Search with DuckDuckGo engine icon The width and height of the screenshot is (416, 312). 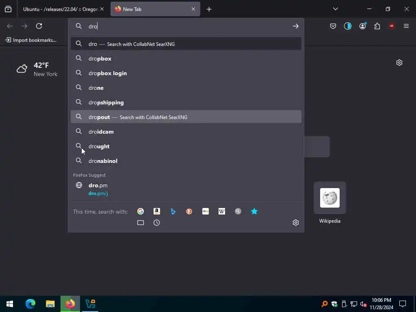click(189, 211)
